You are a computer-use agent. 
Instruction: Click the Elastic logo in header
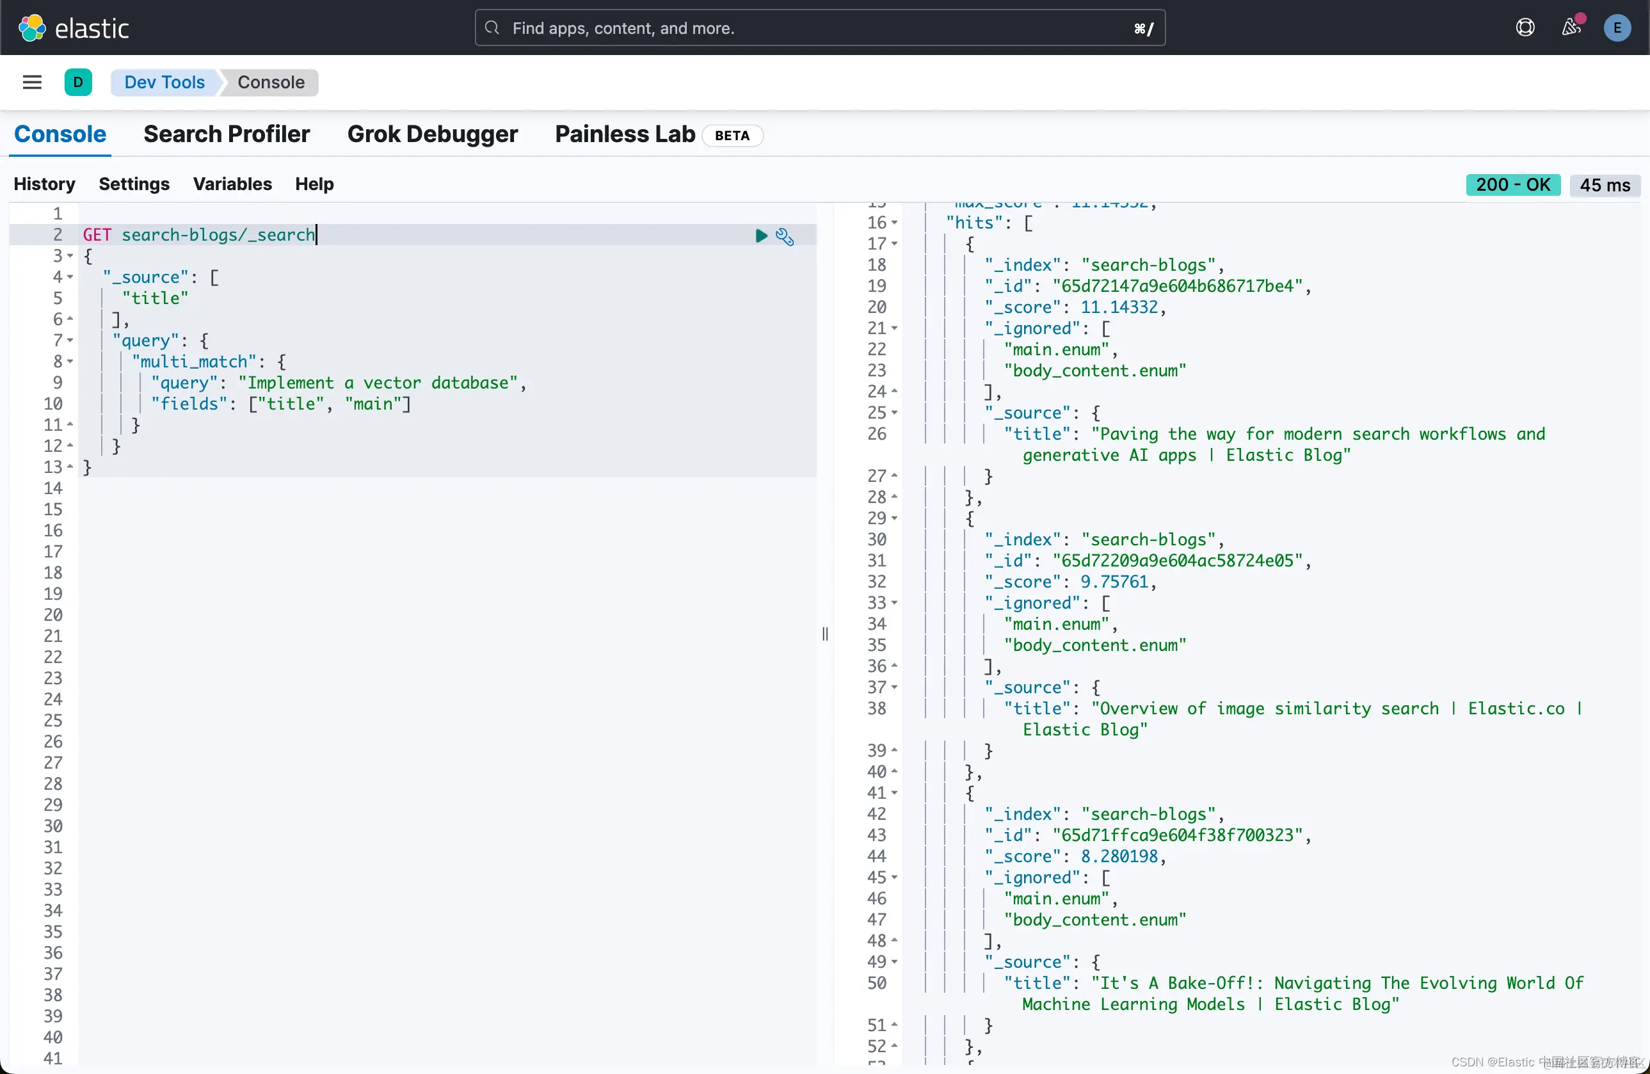pos(74,28)
